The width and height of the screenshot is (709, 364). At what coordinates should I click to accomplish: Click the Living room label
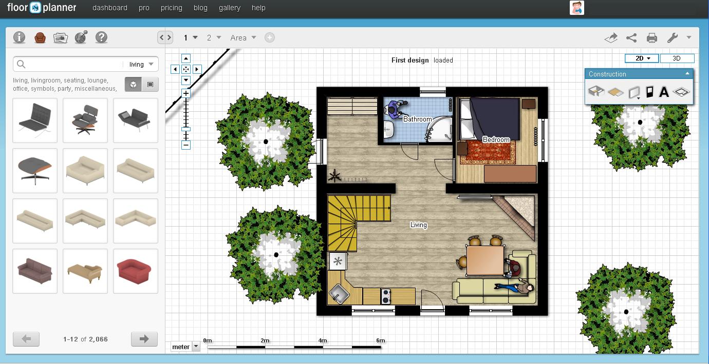point(418,225)
